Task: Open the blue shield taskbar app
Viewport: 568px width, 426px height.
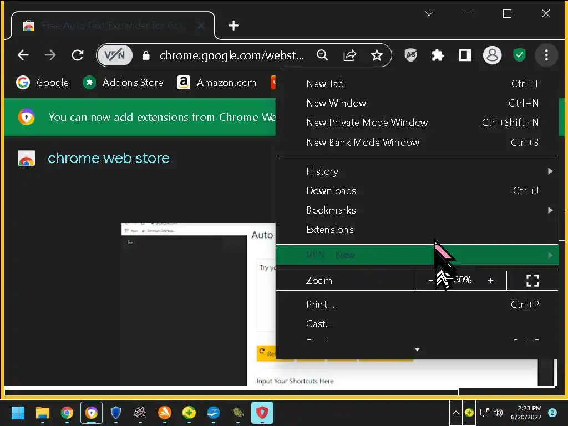Action: click(x=115, y=413)
